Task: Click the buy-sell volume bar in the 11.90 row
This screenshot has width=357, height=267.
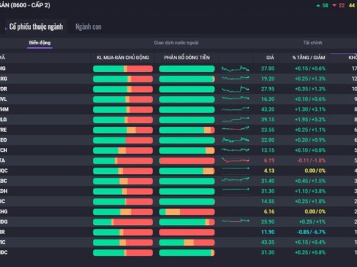Action: coord(123,232)
